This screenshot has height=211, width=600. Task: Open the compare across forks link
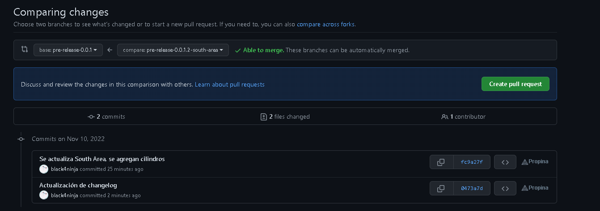pos(325,24)
